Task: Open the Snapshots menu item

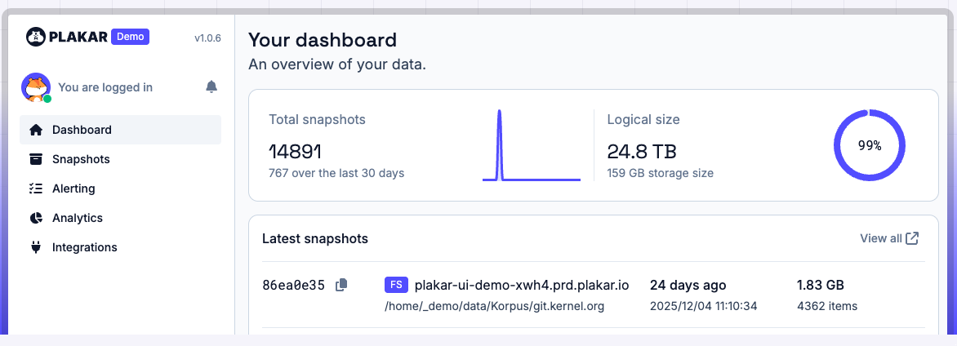Action: tap(81, 159)
